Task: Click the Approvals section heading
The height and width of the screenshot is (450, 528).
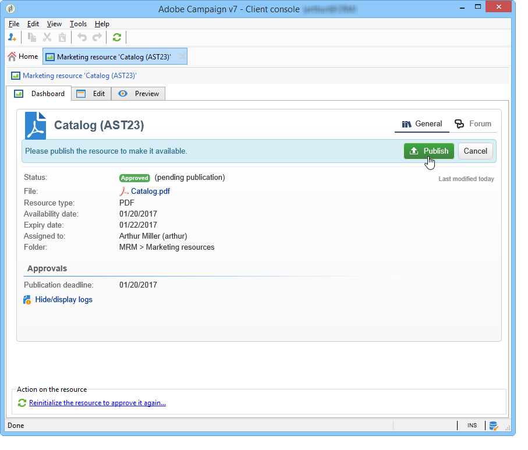Action: click(47, 269)
